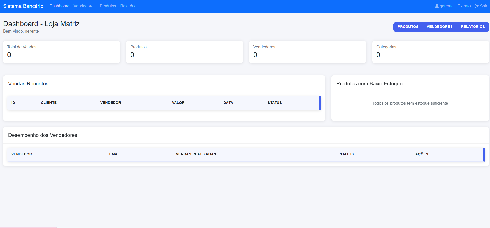
Task: Select Produtos in the top navigation bar
Action: [x=108, y=6]
